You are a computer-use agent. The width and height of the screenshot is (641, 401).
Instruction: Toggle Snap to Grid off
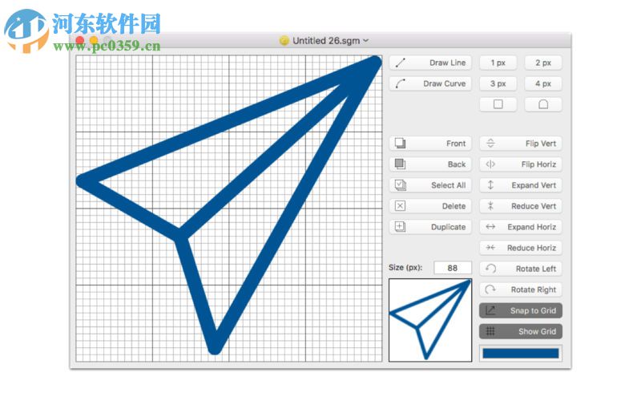520,310
